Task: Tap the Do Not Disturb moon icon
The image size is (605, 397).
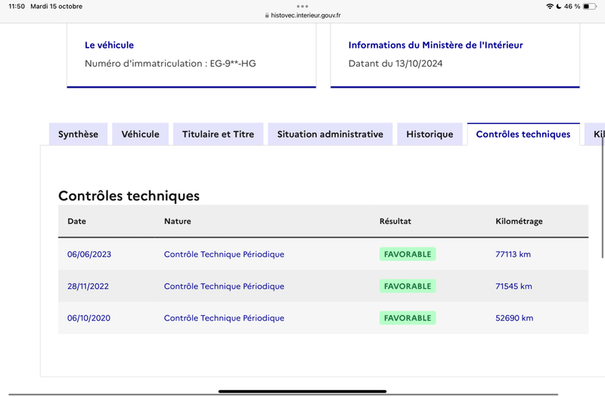Action: point(558,6)
